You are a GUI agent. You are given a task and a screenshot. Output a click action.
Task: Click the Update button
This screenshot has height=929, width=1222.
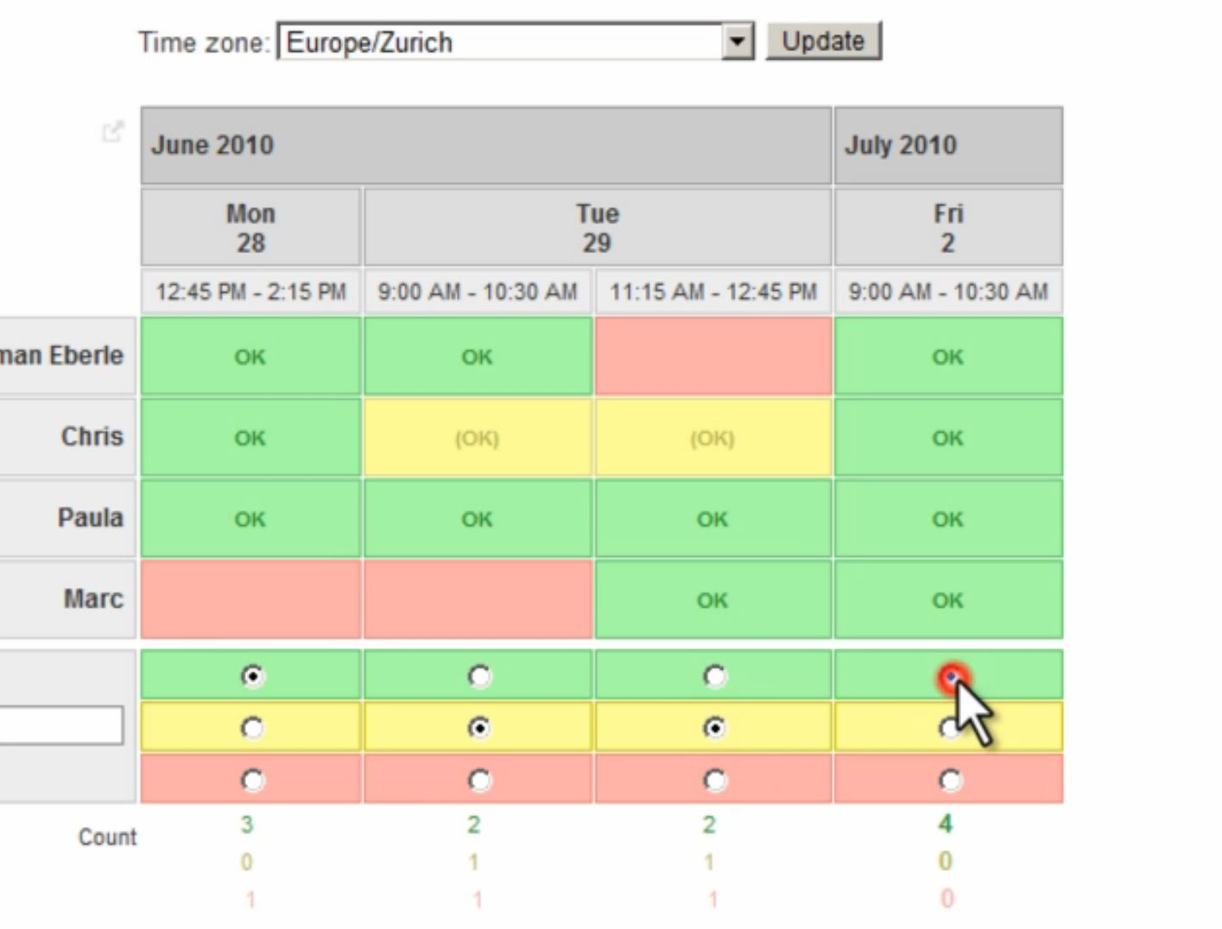click(x=822, y=40)
